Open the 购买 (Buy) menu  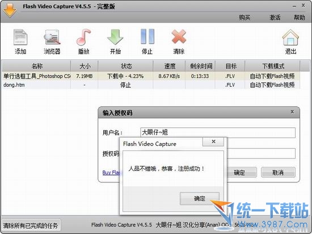pos(244,18)
